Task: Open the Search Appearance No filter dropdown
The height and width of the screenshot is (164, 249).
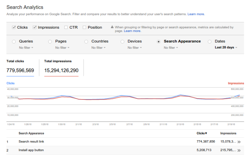Action: coord(171,47)
